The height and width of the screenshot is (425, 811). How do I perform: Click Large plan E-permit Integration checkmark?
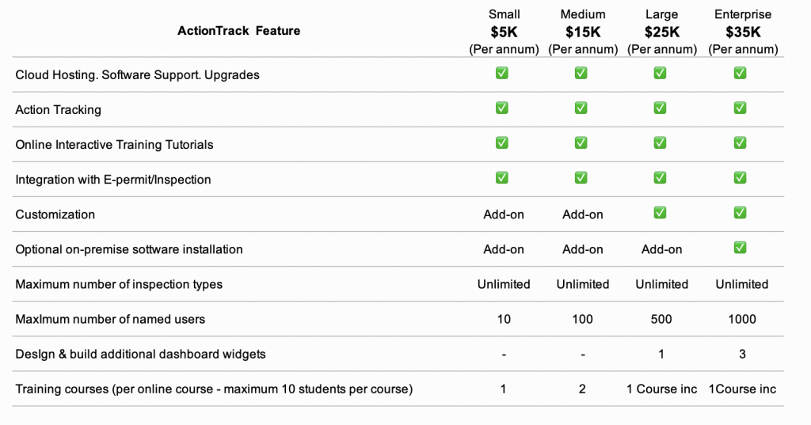(660, 178)
